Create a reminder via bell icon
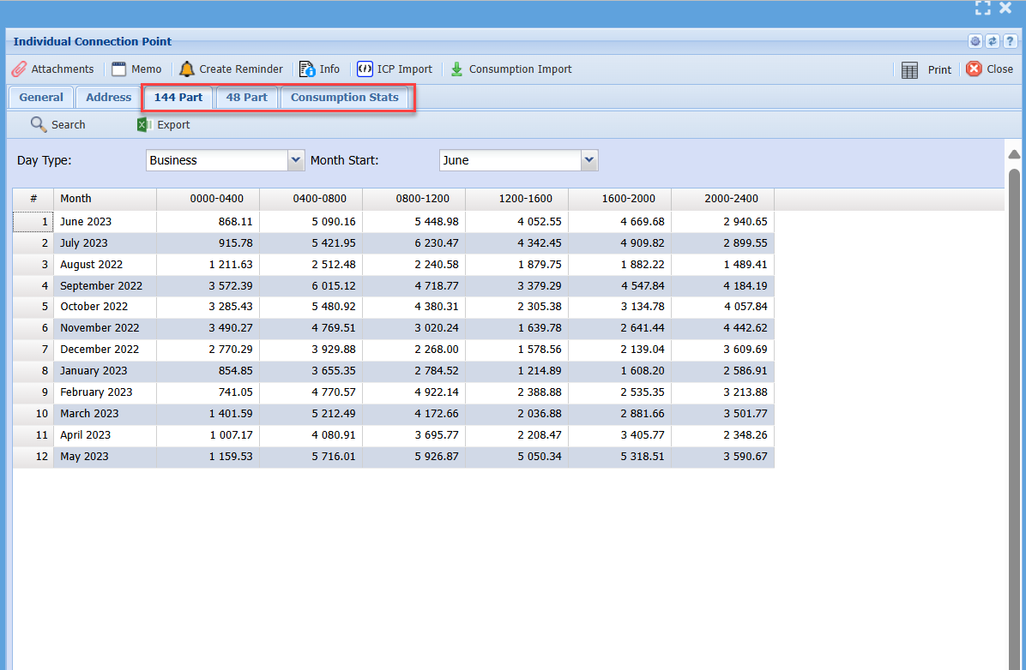The image size is (1026, 670). 187,69
